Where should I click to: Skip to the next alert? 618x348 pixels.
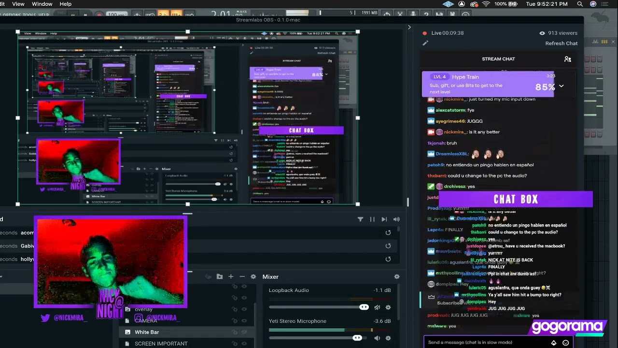click(384, 219)
